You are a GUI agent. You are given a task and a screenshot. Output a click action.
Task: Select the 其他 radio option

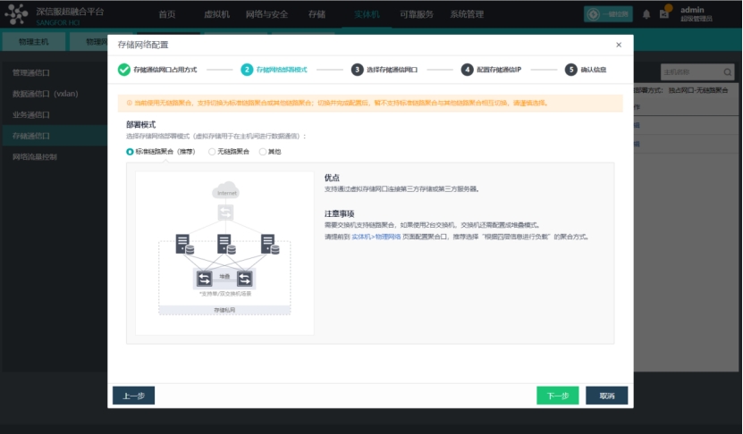(x=263, y=152)
